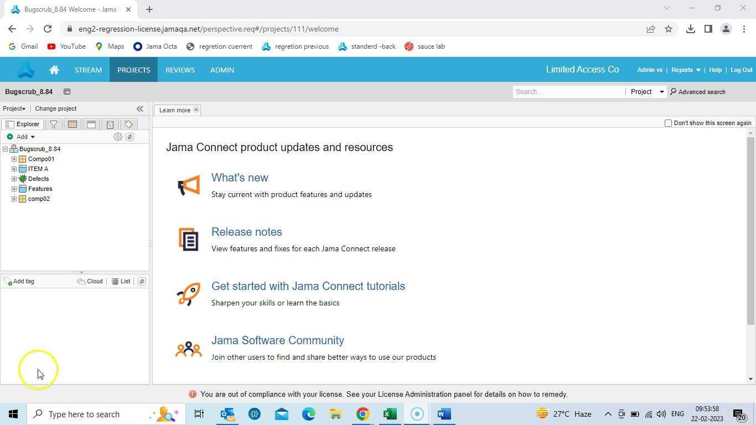Open the filter panel in the sidebar
Screen dimensions: 756x425
pos(54,124)
